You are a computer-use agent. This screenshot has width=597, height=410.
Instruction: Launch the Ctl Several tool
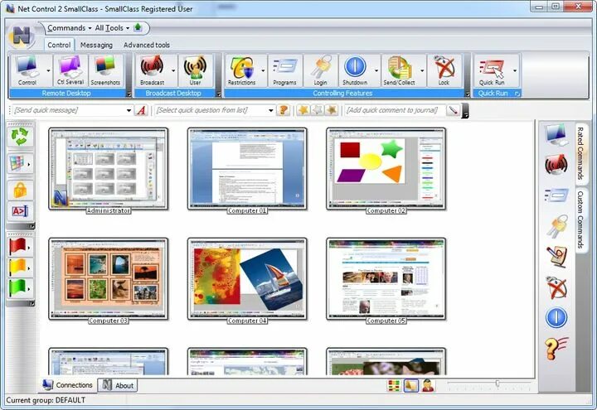click(70, 70)
